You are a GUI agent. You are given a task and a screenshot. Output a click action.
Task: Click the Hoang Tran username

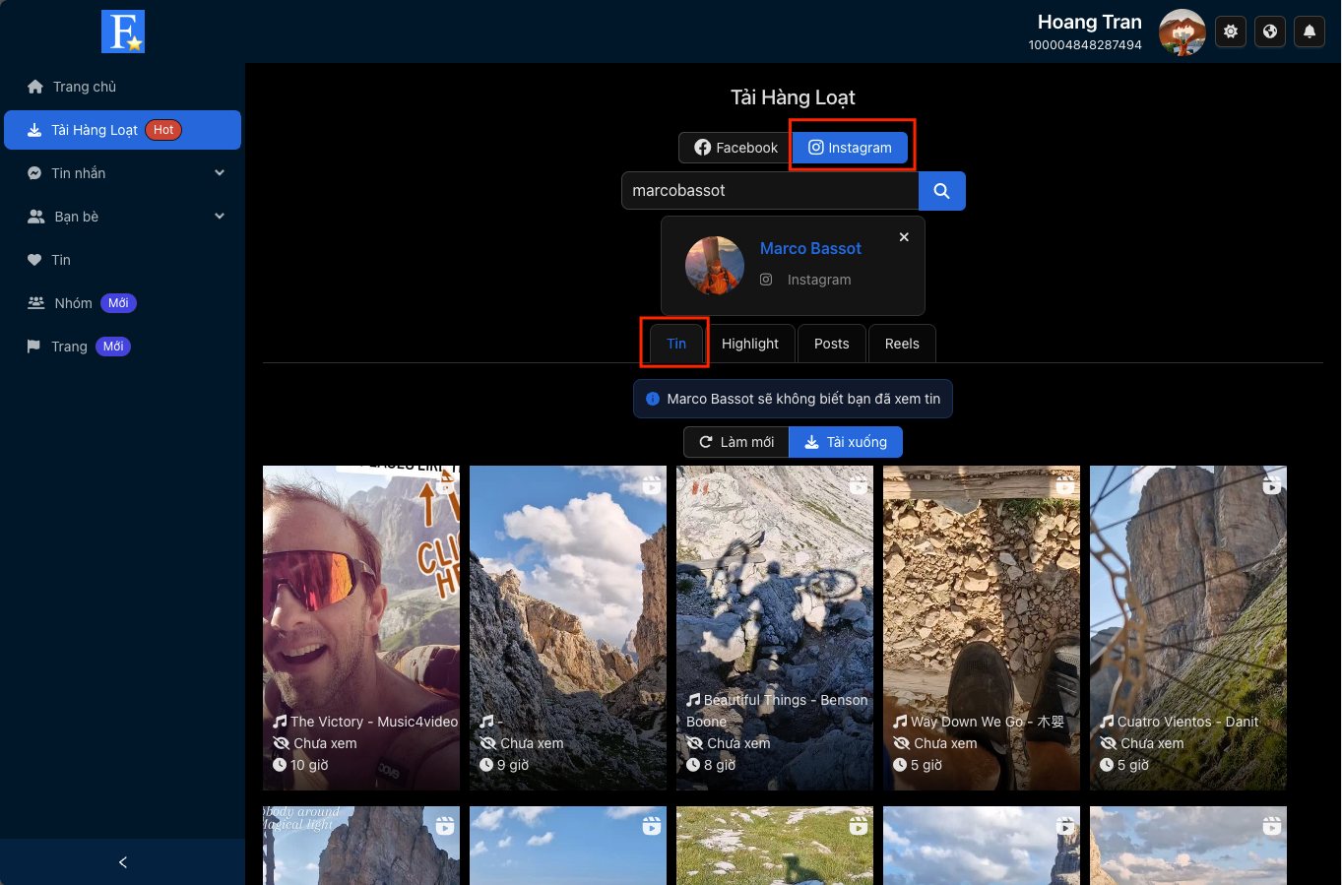[1090, 22]
